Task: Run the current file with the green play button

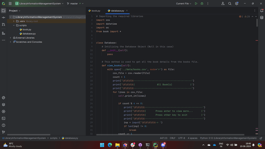Action: pos(196,4)
